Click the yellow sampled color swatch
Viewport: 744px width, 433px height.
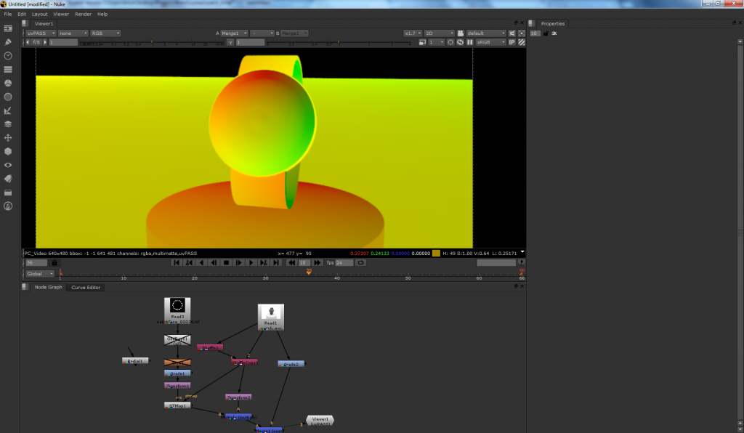click(x=436, y=253)
